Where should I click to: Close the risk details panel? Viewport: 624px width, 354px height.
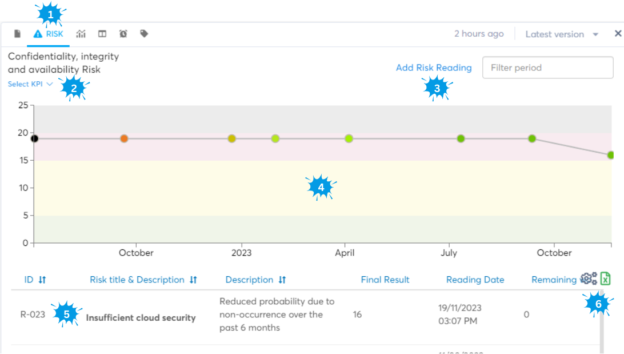point(618,34)
